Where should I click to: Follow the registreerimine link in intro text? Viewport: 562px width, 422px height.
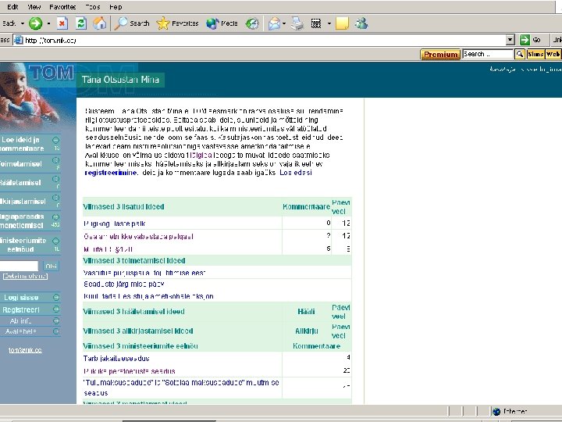coord(111,173)
